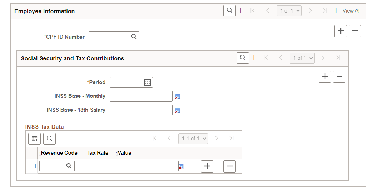Image resolution: width=368 pixels, height=189 pixels.
Task: Delete the Employee Information row
Action: (x=355, y=31)
